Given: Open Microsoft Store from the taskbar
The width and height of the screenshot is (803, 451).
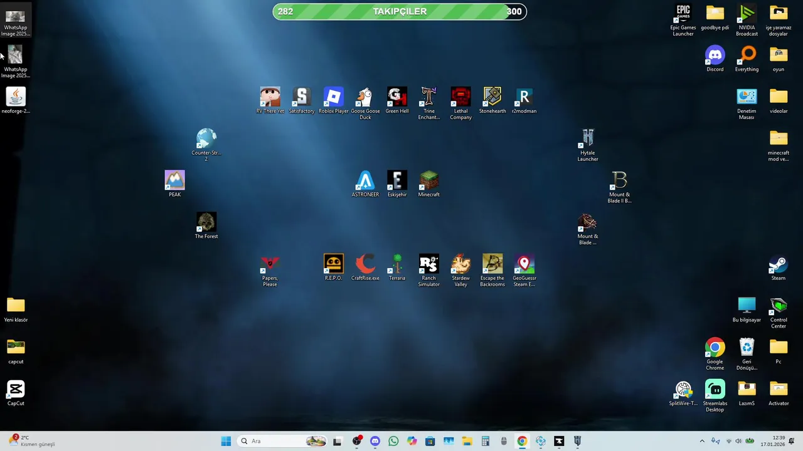Looking at the screenshot, I should (x=430, y=441).
